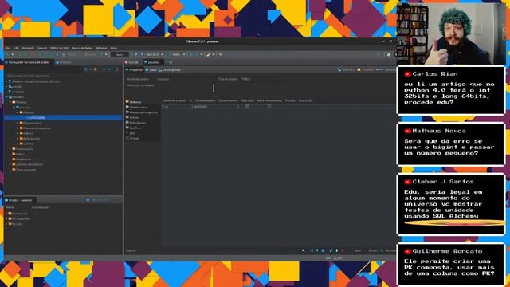Open the Banco de dados menu

point(82,48)
